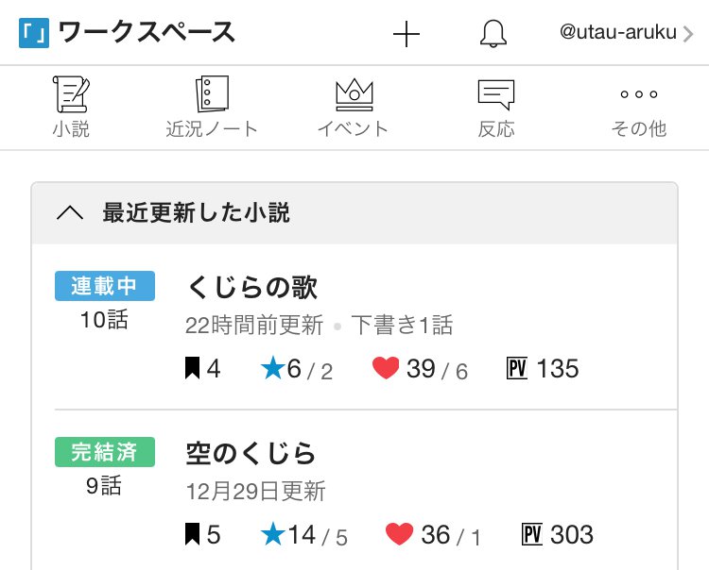
Task: Click the 完結済 status badge
Action: (104, 452)
